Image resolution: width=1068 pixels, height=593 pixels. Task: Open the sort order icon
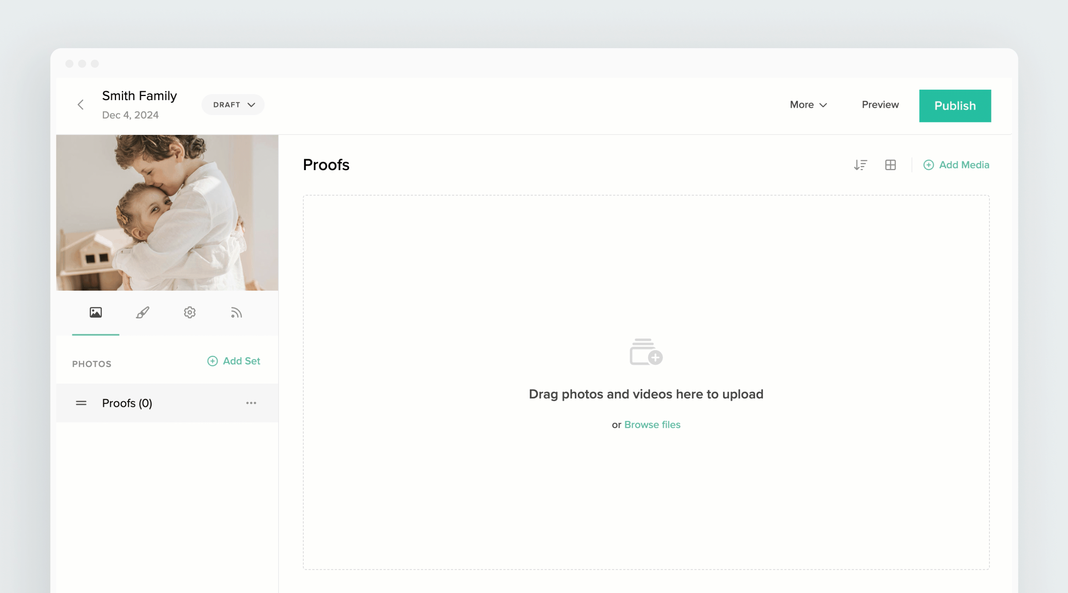tap(860, 165)
